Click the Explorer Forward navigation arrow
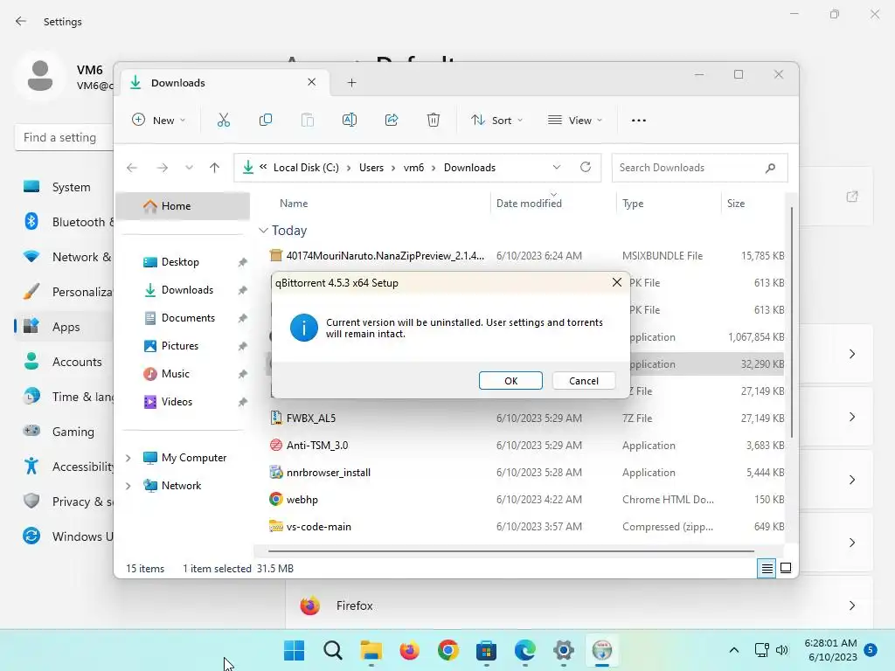Image resolution: width=895 pixels, height=671 pixels. click(162, 167)
